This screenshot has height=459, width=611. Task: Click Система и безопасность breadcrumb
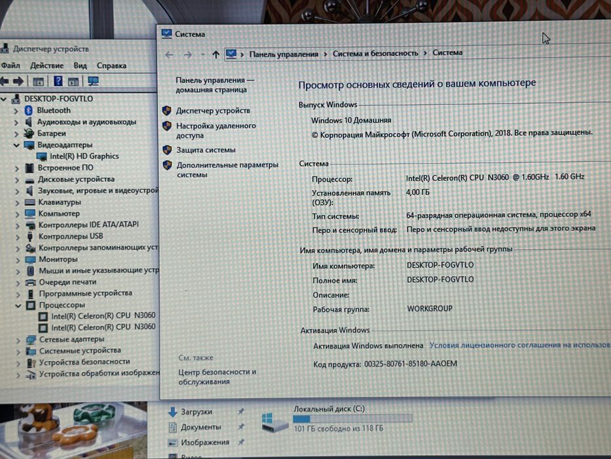pyautogui.click(x=375, y=53)
